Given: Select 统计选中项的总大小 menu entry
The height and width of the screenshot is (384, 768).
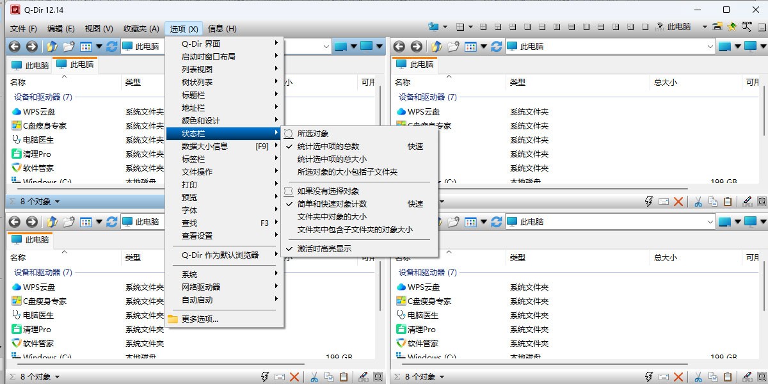Looking at the screenshot, I should [x=332, y=159].
